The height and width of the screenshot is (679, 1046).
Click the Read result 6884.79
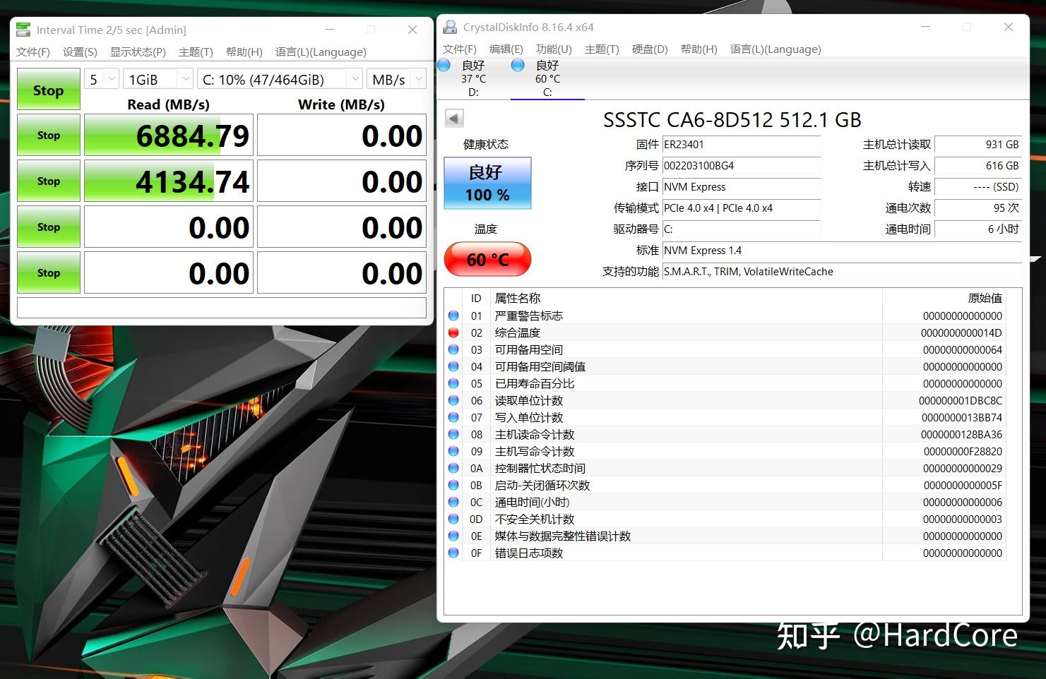pos(169,135)
